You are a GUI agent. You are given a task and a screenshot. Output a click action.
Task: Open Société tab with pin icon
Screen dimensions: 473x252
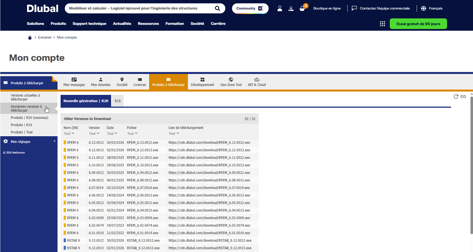click(x=122, y=82)
